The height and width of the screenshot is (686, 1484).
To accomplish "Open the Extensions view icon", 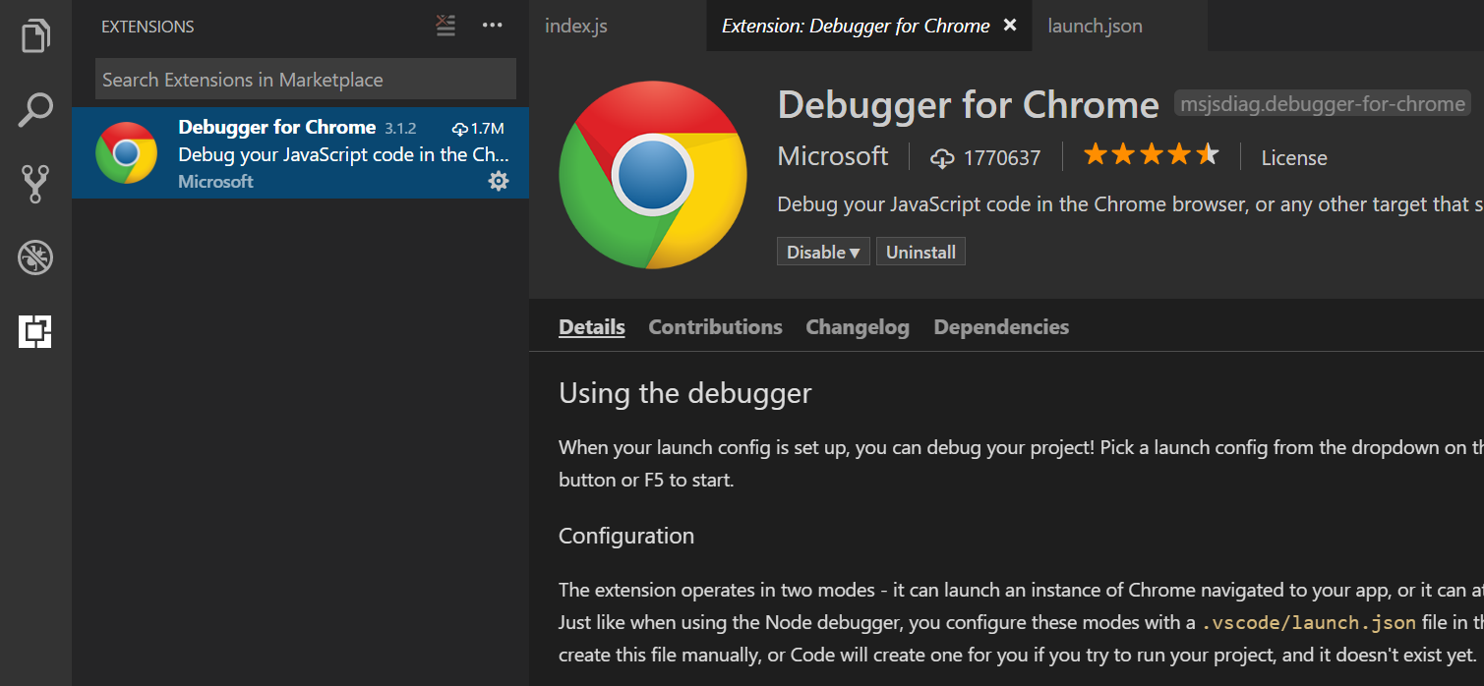I will click(35, 332).
